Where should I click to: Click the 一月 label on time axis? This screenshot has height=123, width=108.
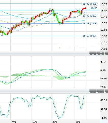click(x=14, y=122)
